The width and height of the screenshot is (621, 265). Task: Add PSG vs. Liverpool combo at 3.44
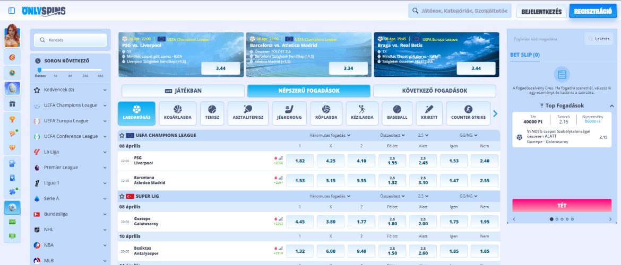[221, 68]
